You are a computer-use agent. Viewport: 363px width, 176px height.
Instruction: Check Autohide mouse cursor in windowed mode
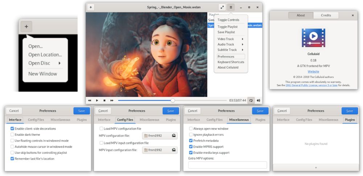point(12,147)
